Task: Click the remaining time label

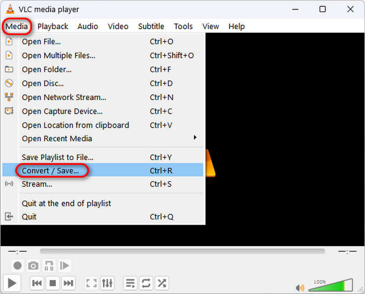Action: [x=347, y=251]
